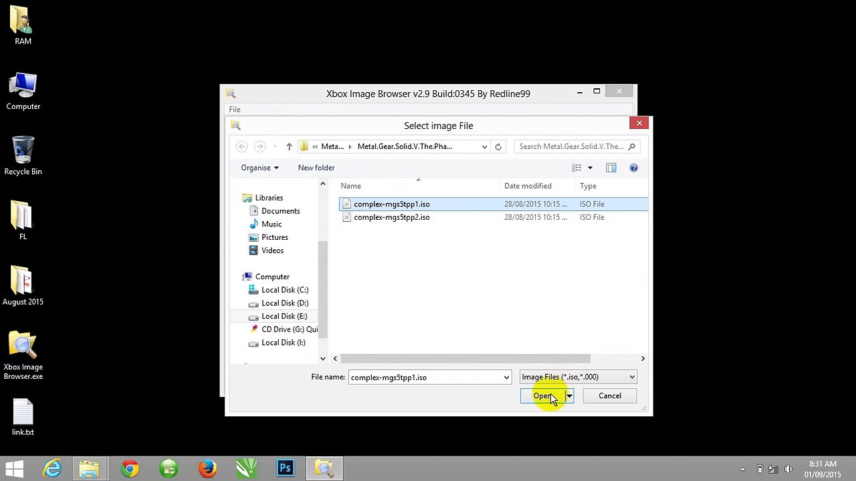This screenshot has width=856, height=481.
Task: Expand the view options dropdown arrow
Action: [x=590, y=168]
